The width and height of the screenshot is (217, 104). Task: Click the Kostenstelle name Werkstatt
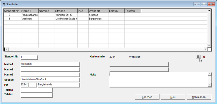pos(135,57)
